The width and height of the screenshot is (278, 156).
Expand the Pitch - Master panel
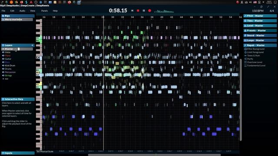[x=260, y=16]
